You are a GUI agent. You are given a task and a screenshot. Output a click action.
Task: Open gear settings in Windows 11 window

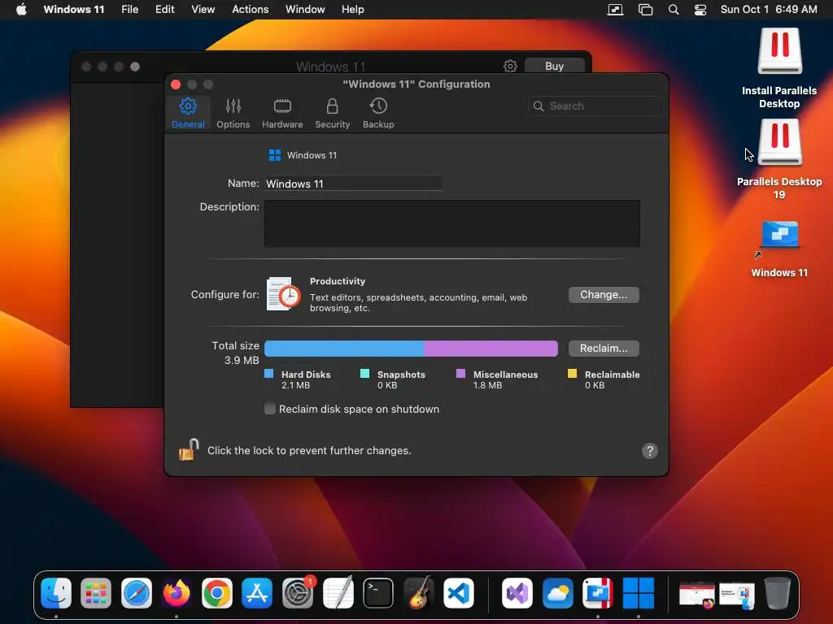510,66
